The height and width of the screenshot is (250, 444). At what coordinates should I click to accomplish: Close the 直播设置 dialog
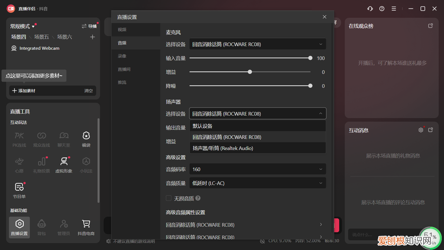[325, 17]
